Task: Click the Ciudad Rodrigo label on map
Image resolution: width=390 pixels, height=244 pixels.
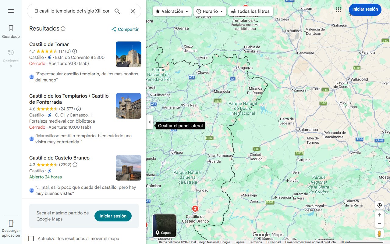Action: [256, 157]
